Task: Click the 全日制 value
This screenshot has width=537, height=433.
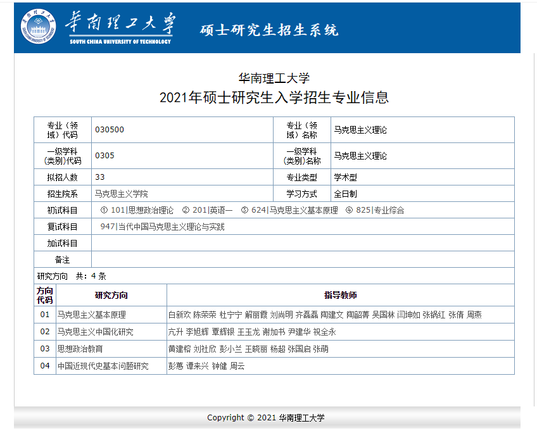Action: [x=345, y=194]
